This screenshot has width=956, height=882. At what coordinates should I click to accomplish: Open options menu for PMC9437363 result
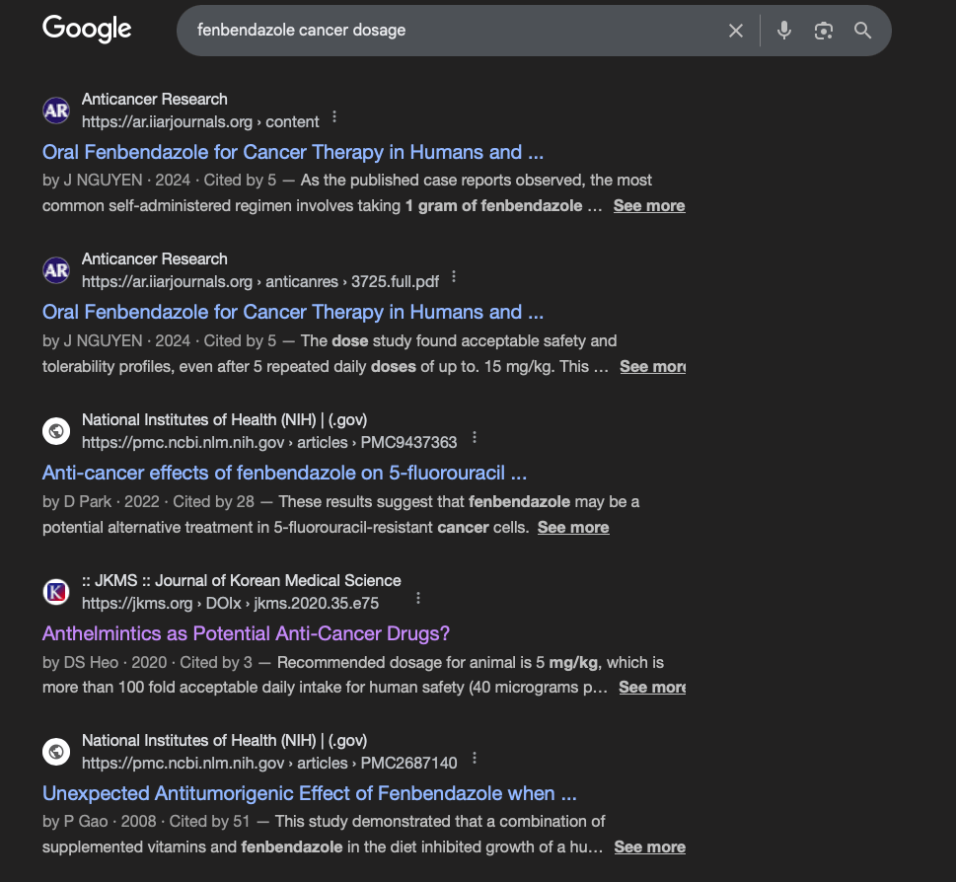475,437
